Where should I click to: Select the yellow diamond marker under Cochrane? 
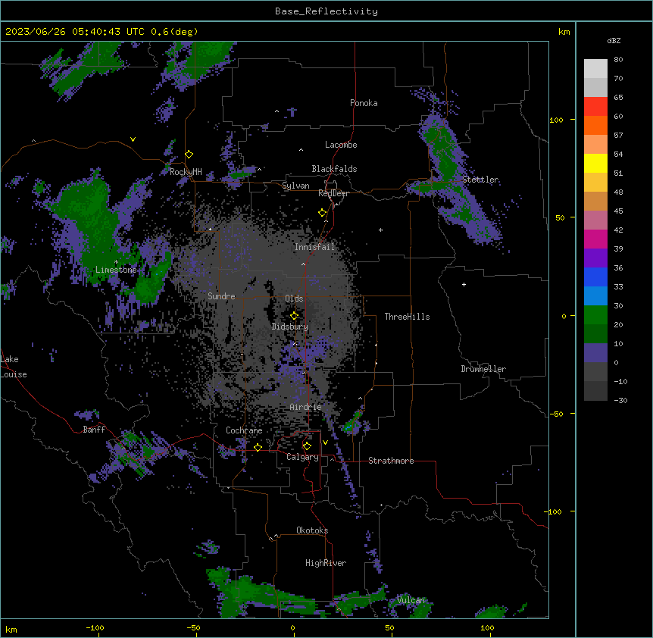[258, 447]
